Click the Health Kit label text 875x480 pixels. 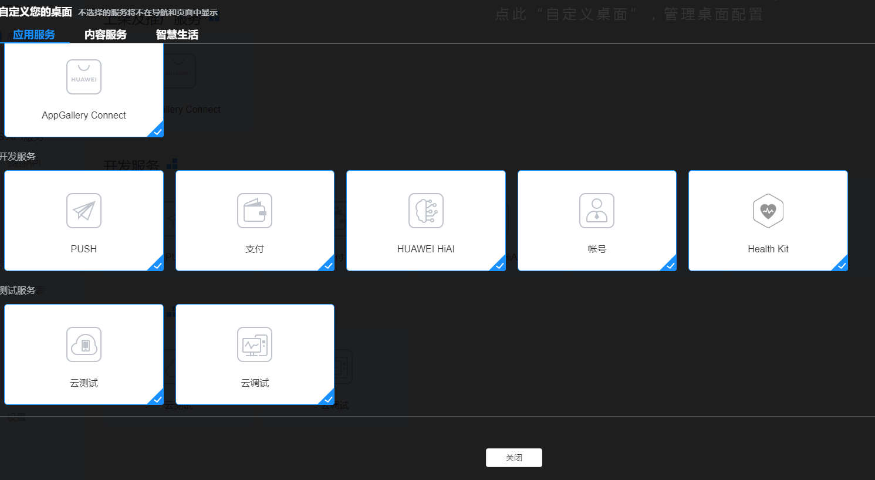pos(768,249)
